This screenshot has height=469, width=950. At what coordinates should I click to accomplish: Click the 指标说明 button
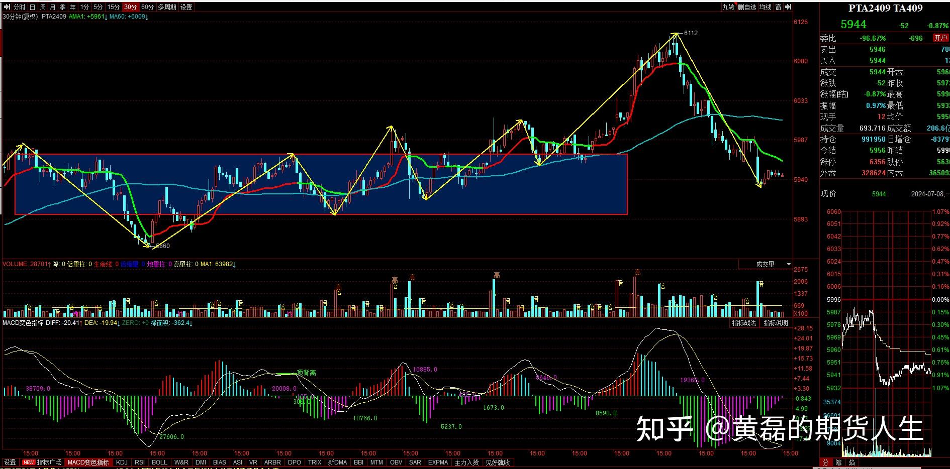[x=776, y=323]
